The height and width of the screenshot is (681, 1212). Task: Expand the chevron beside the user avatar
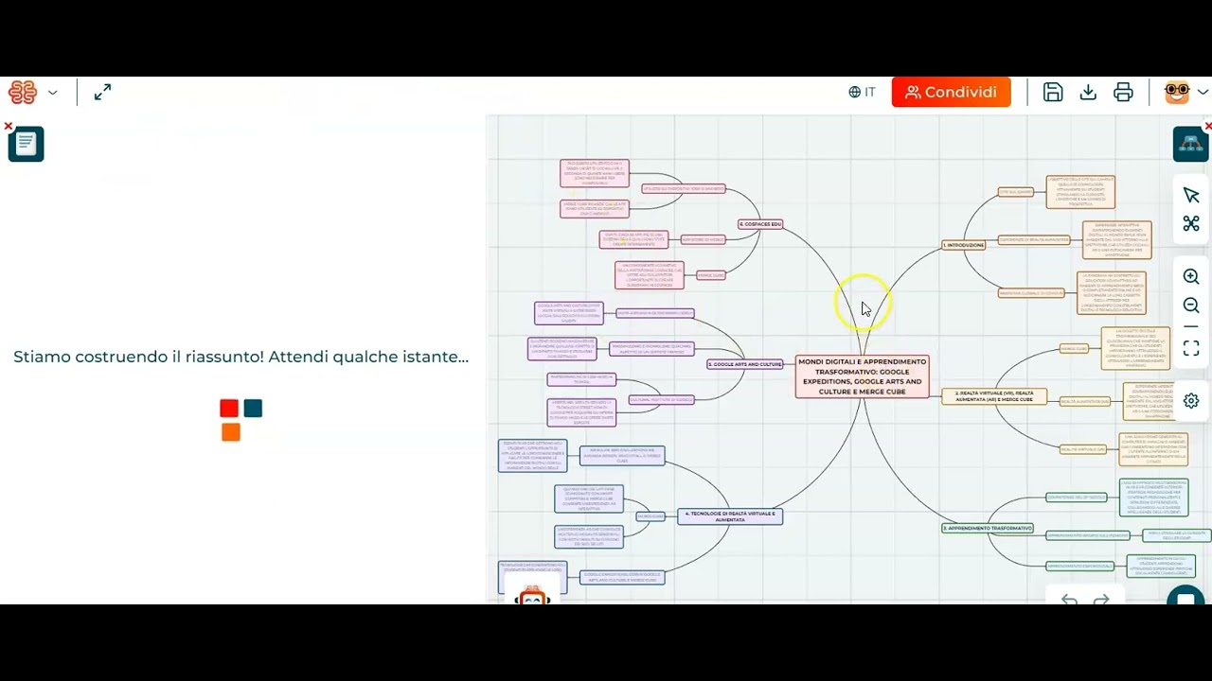pyautogui.click(x=1203, y=93)
